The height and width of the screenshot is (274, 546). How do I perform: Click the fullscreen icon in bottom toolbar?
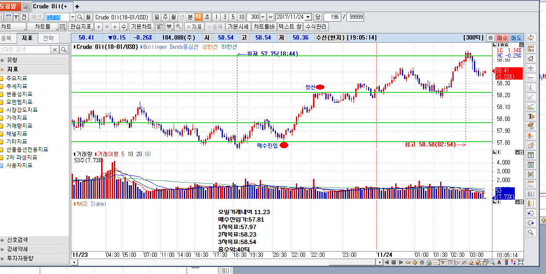point(521,263)
